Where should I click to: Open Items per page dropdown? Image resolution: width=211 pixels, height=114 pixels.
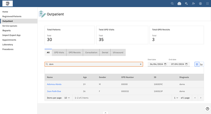tap(67, 98)
